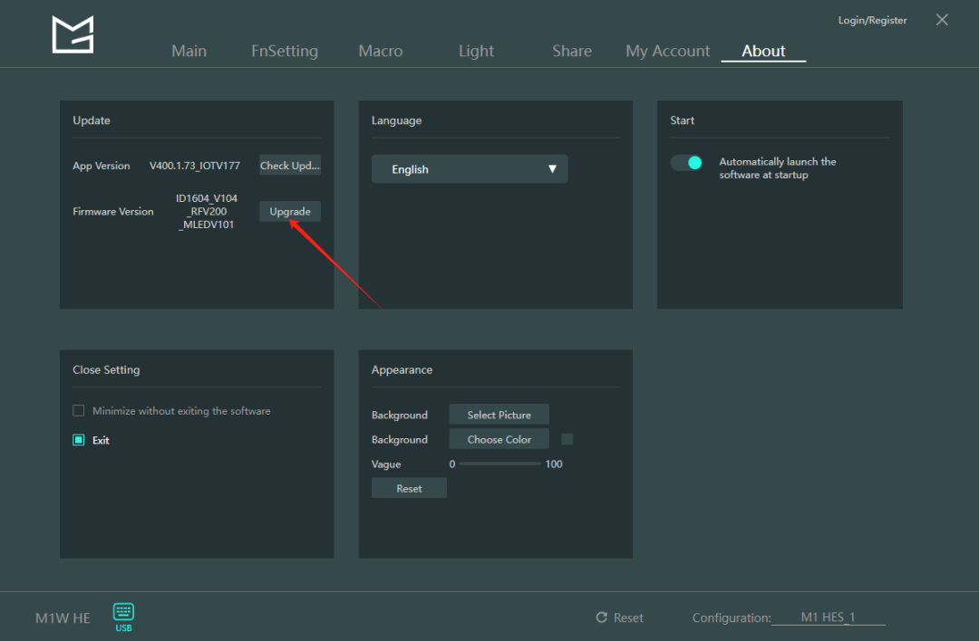
Task: Click the Select Picture background button
Action: (x=499, y=415)
